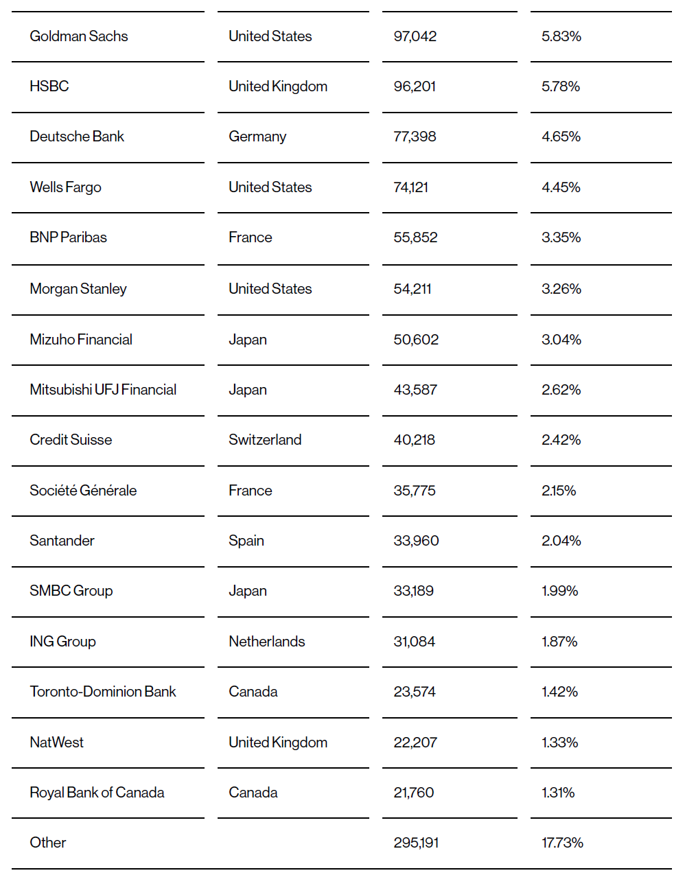The width and height of the screenshot is (685, 886).
Task: Click the Other row total 295,191
Action: pos(417,843)
